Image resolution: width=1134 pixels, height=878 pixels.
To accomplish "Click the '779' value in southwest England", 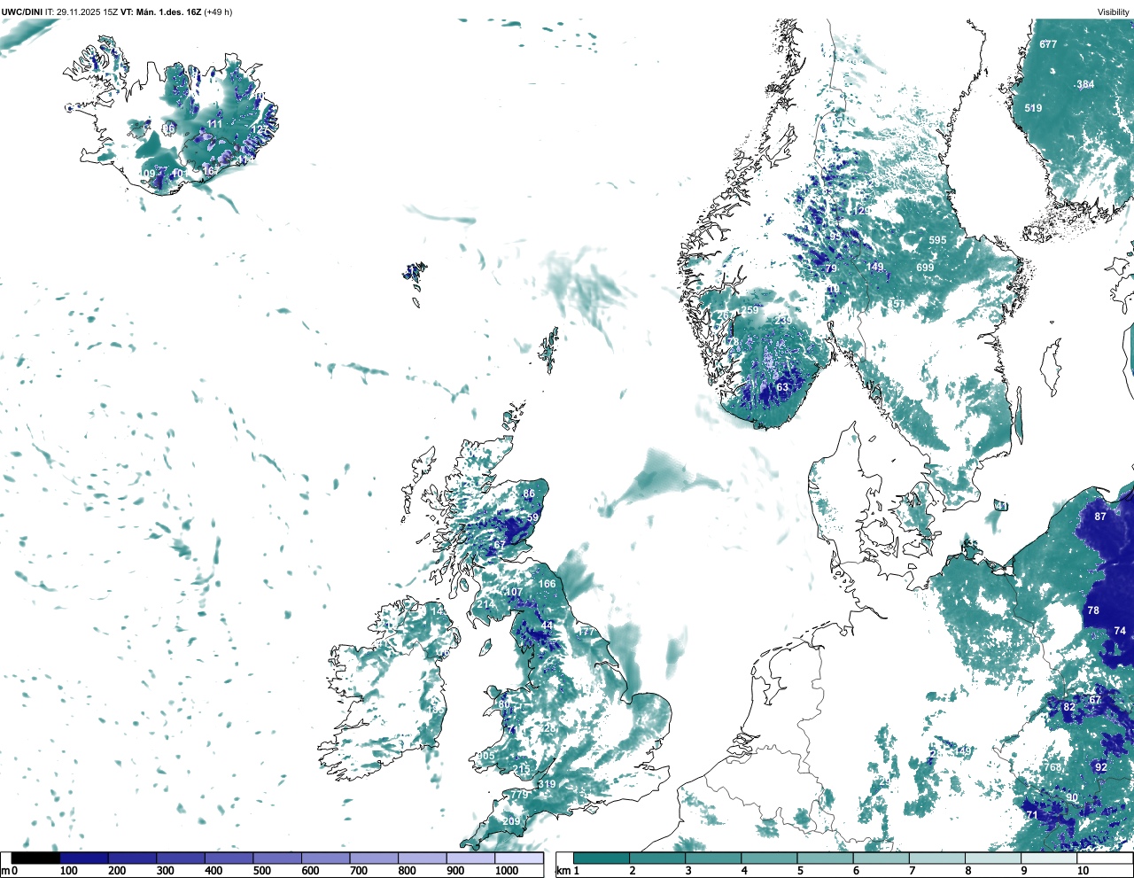I will (519, 795).
